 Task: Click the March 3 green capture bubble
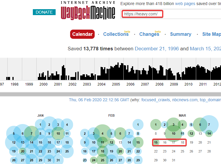coord(173,125)
